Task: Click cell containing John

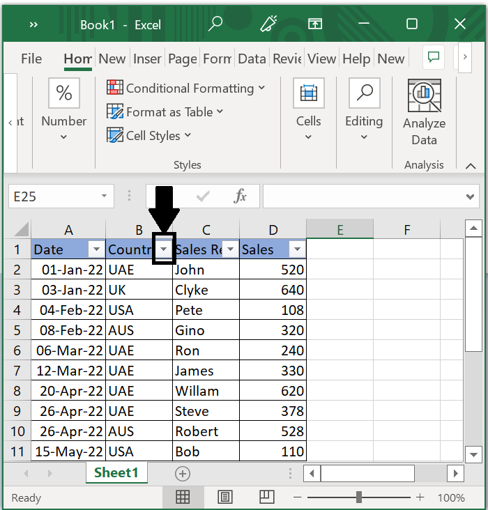Action: pyautogui.click(x=206, y=270)
